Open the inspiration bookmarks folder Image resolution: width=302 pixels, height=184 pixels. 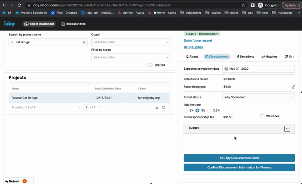(x=282, y=13)
